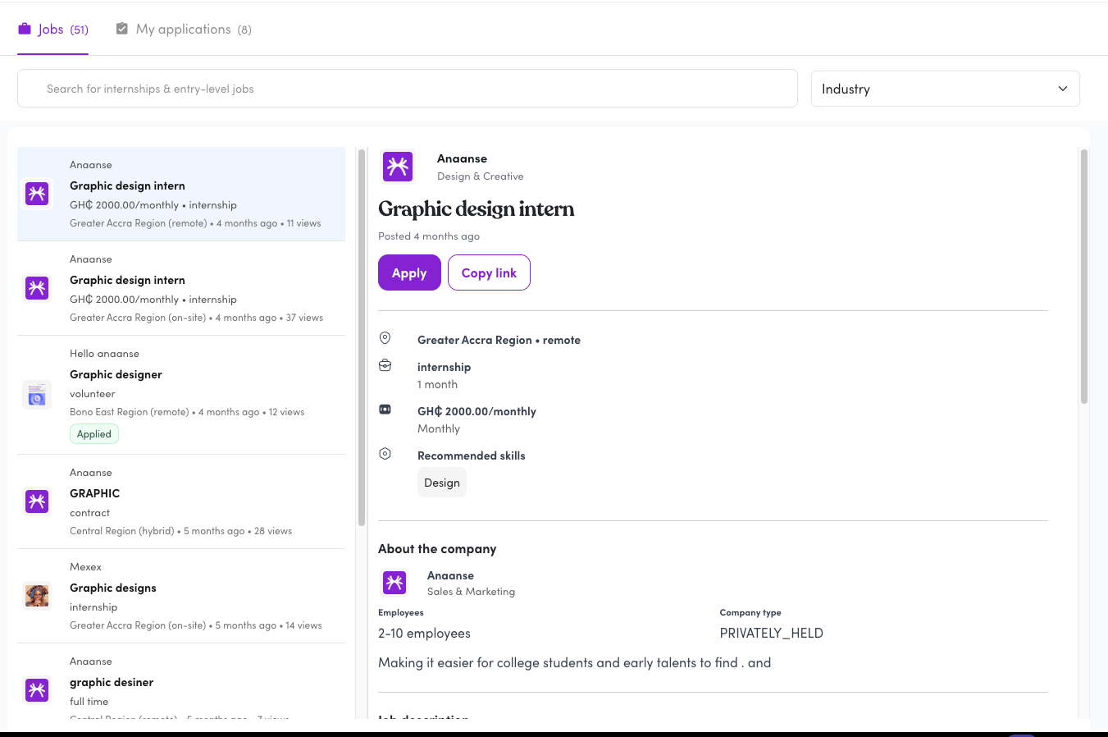Image resolution: width=1108 pixels, height=737 pixels.
Task: Click 'Design & Creative' category text
Action: tap(480, 176)
